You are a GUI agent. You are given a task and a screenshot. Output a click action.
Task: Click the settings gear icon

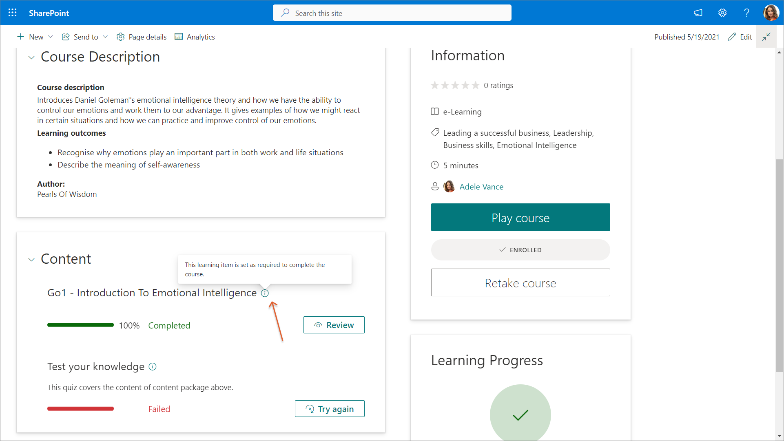(x=722, y=13)
